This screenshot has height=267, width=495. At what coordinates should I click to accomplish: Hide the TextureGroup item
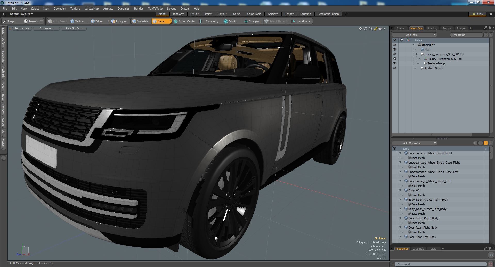(394, 63)
